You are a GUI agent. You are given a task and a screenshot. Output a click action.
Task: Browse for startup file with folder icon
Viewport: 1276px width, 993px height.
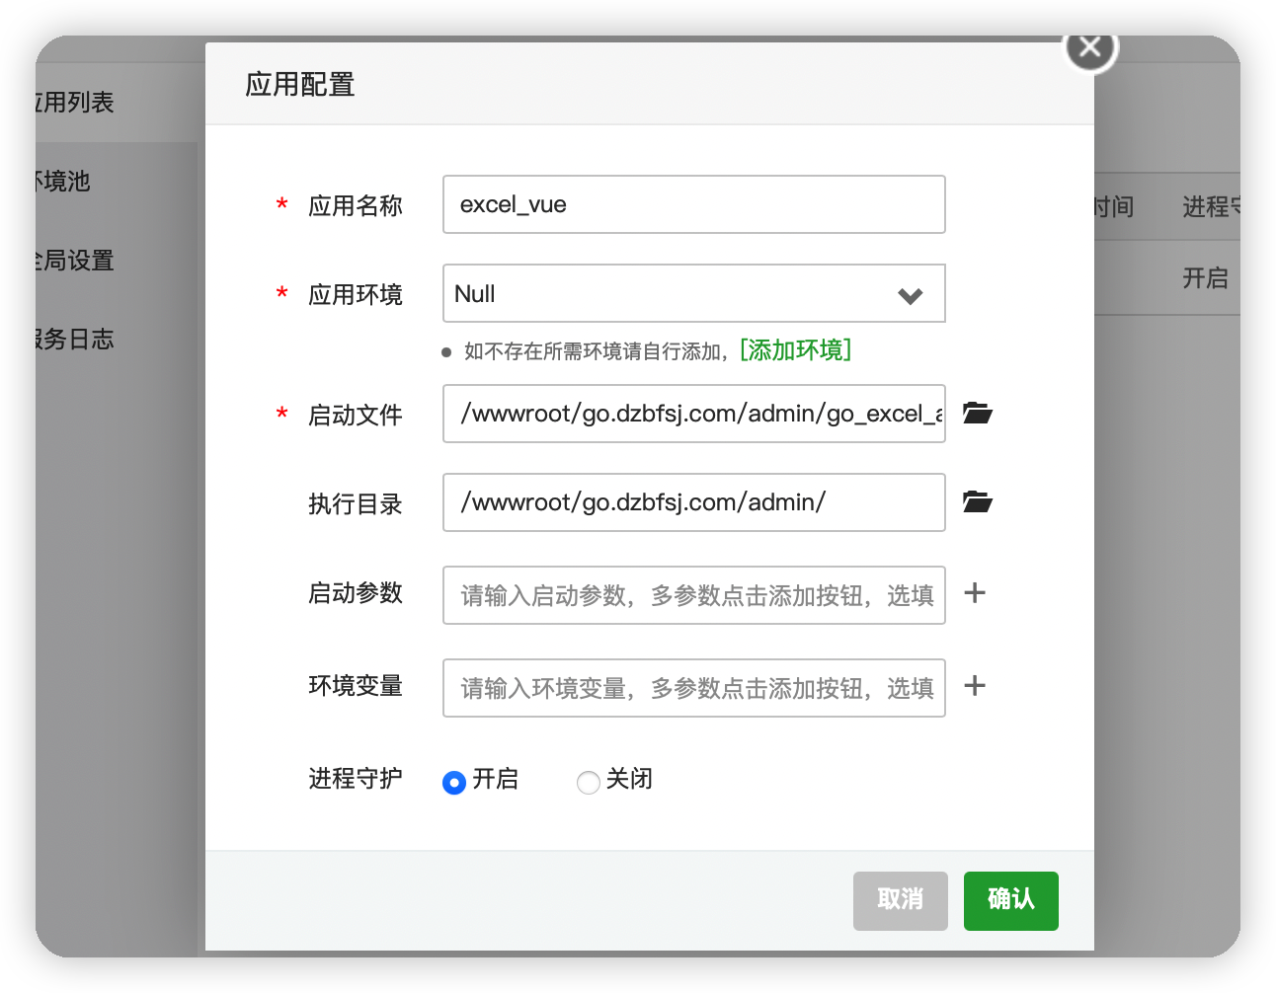coord(977,413)
